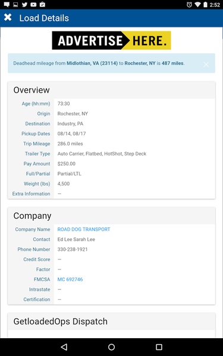
Task: Tap the Factor label
Action: (x=43, y=269)
